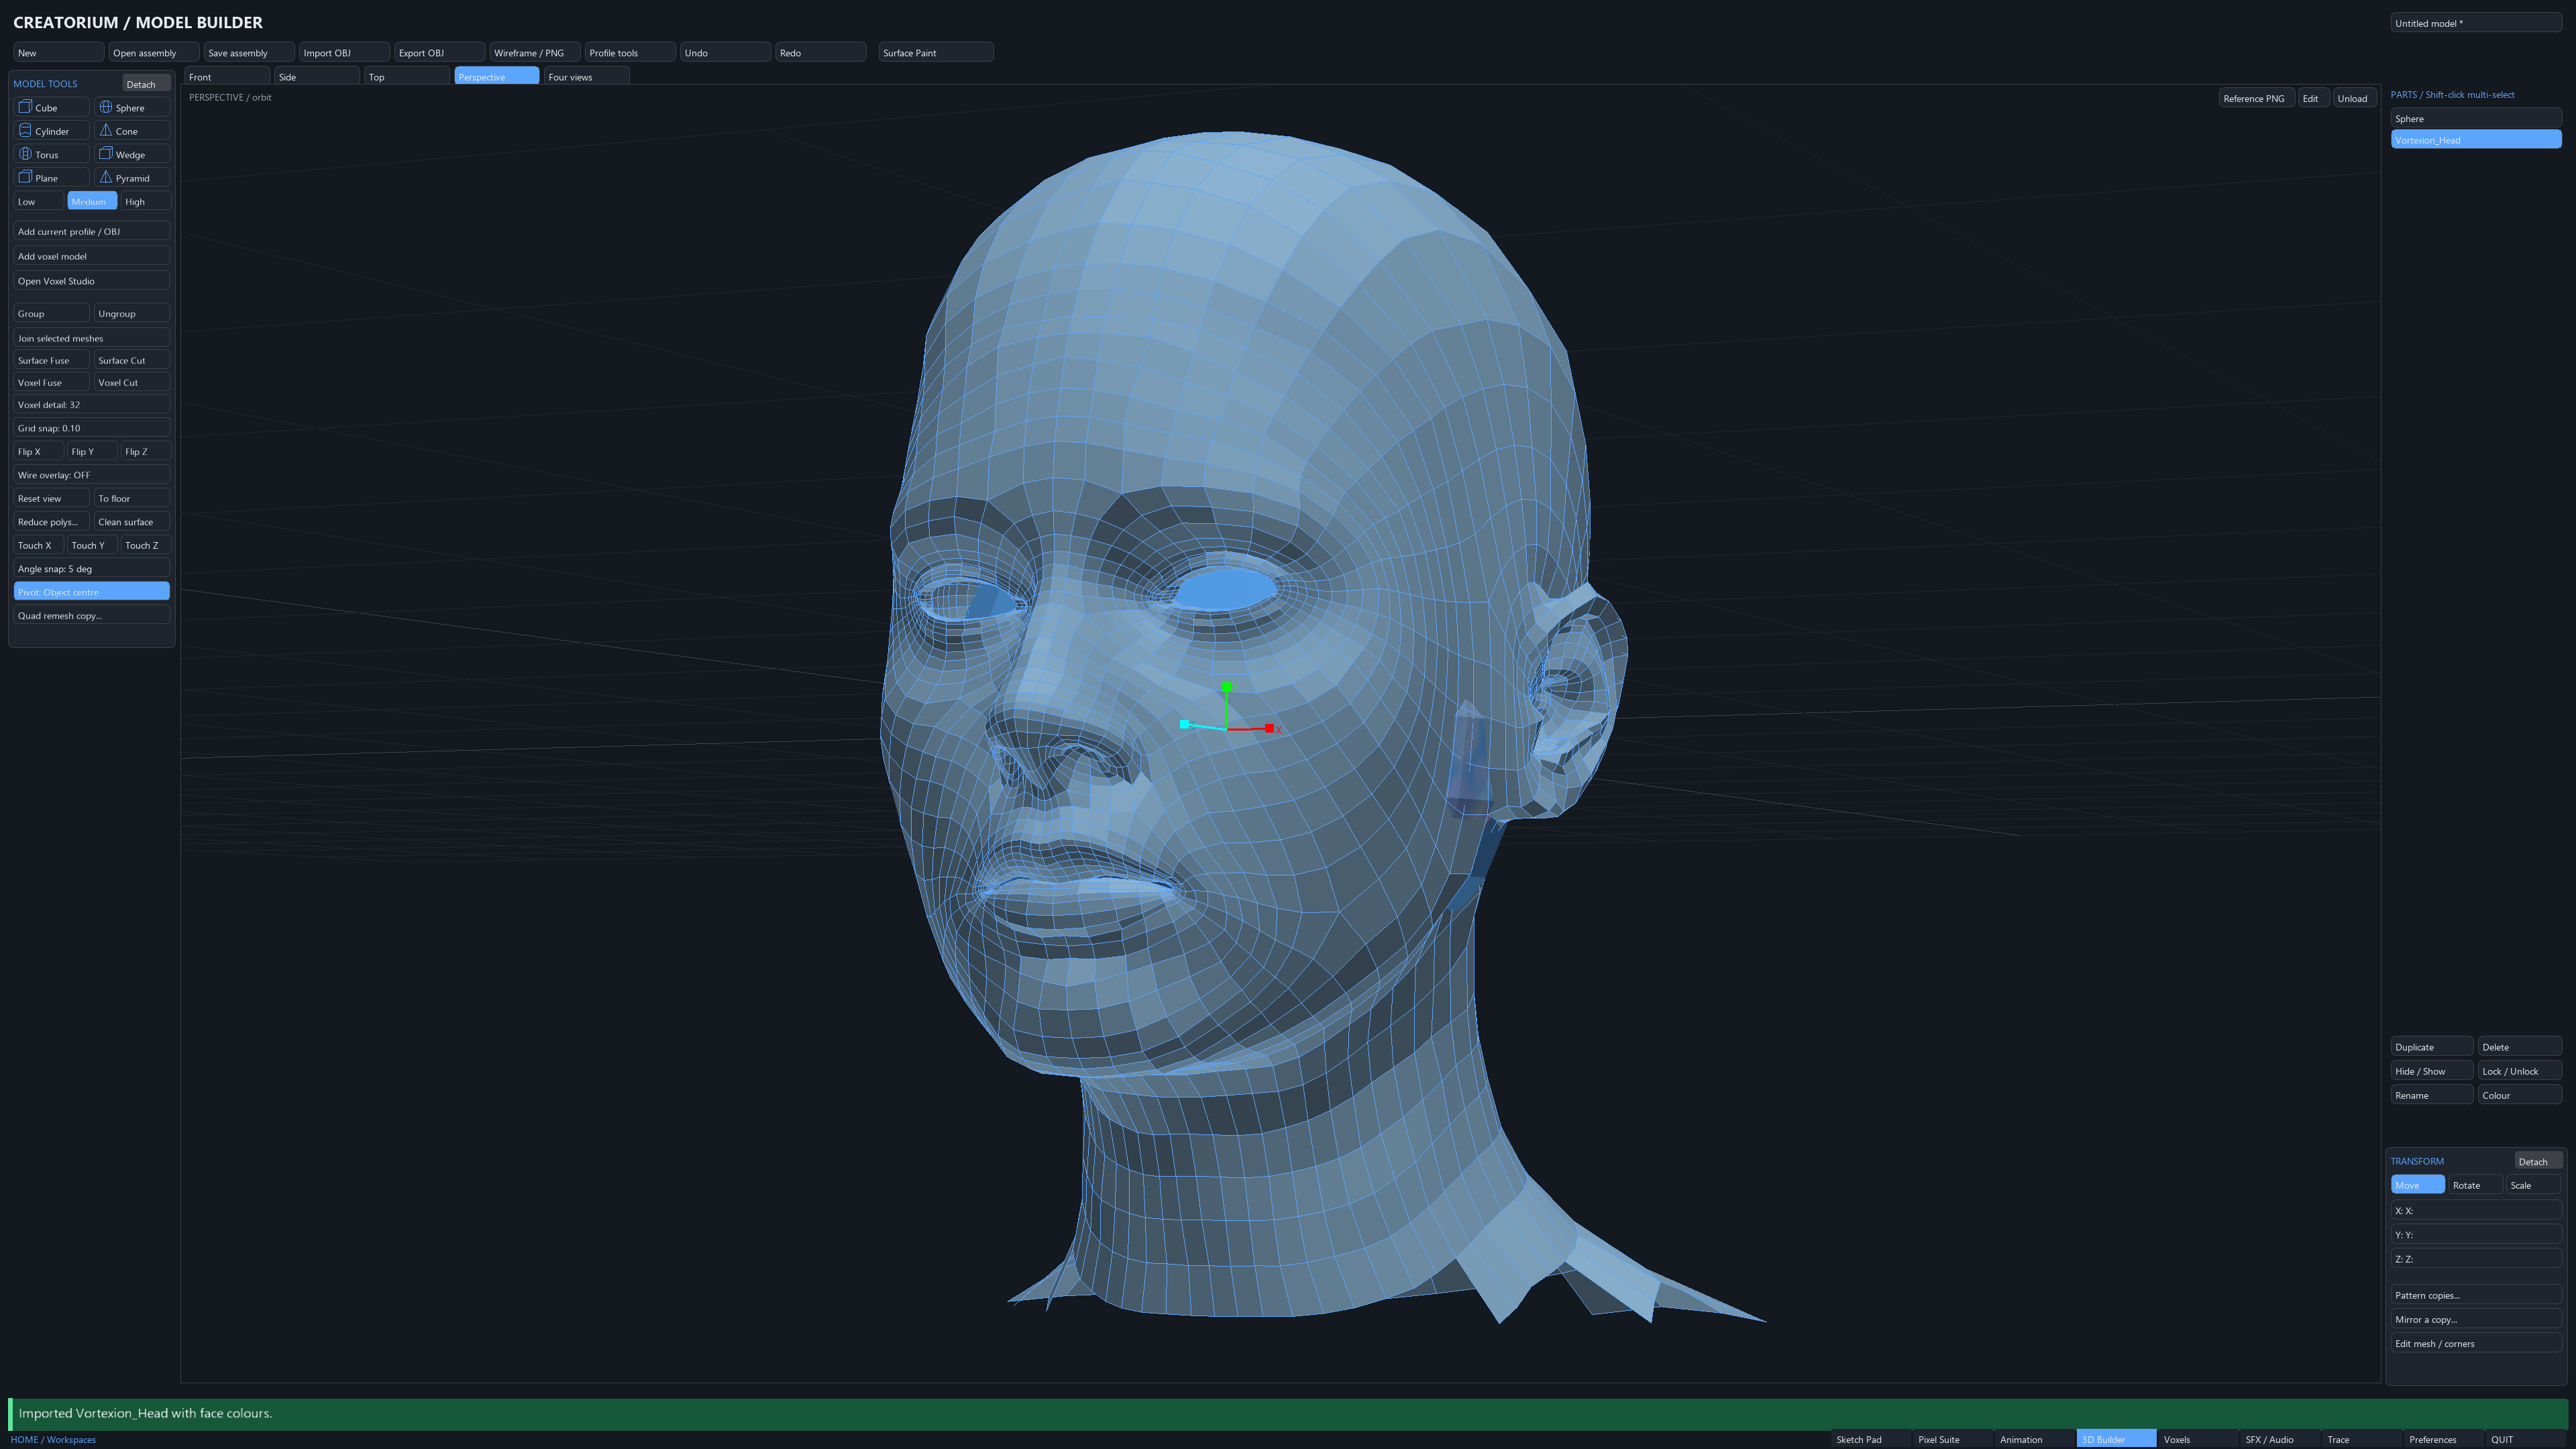Screen dimensions: 2576x1449
Task: Add a Plane primitive
Action: [x=51, y=177]
